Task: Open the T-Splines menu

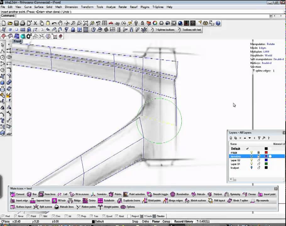Action: click(x=158, y=7)
